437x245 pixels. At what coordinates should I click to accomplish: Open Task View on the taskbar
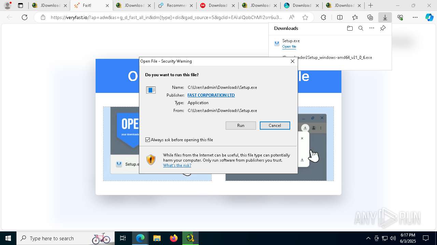[x=123, y=238]
